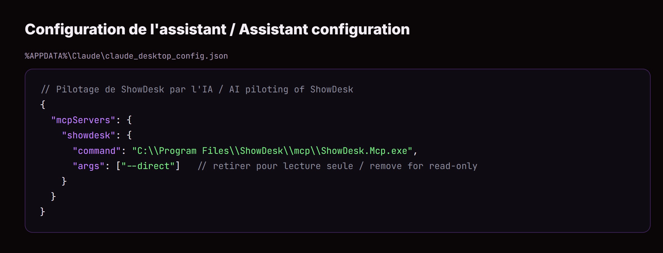Click the heading "Configuration de l'assistant / Assistant configuration"

217,29
